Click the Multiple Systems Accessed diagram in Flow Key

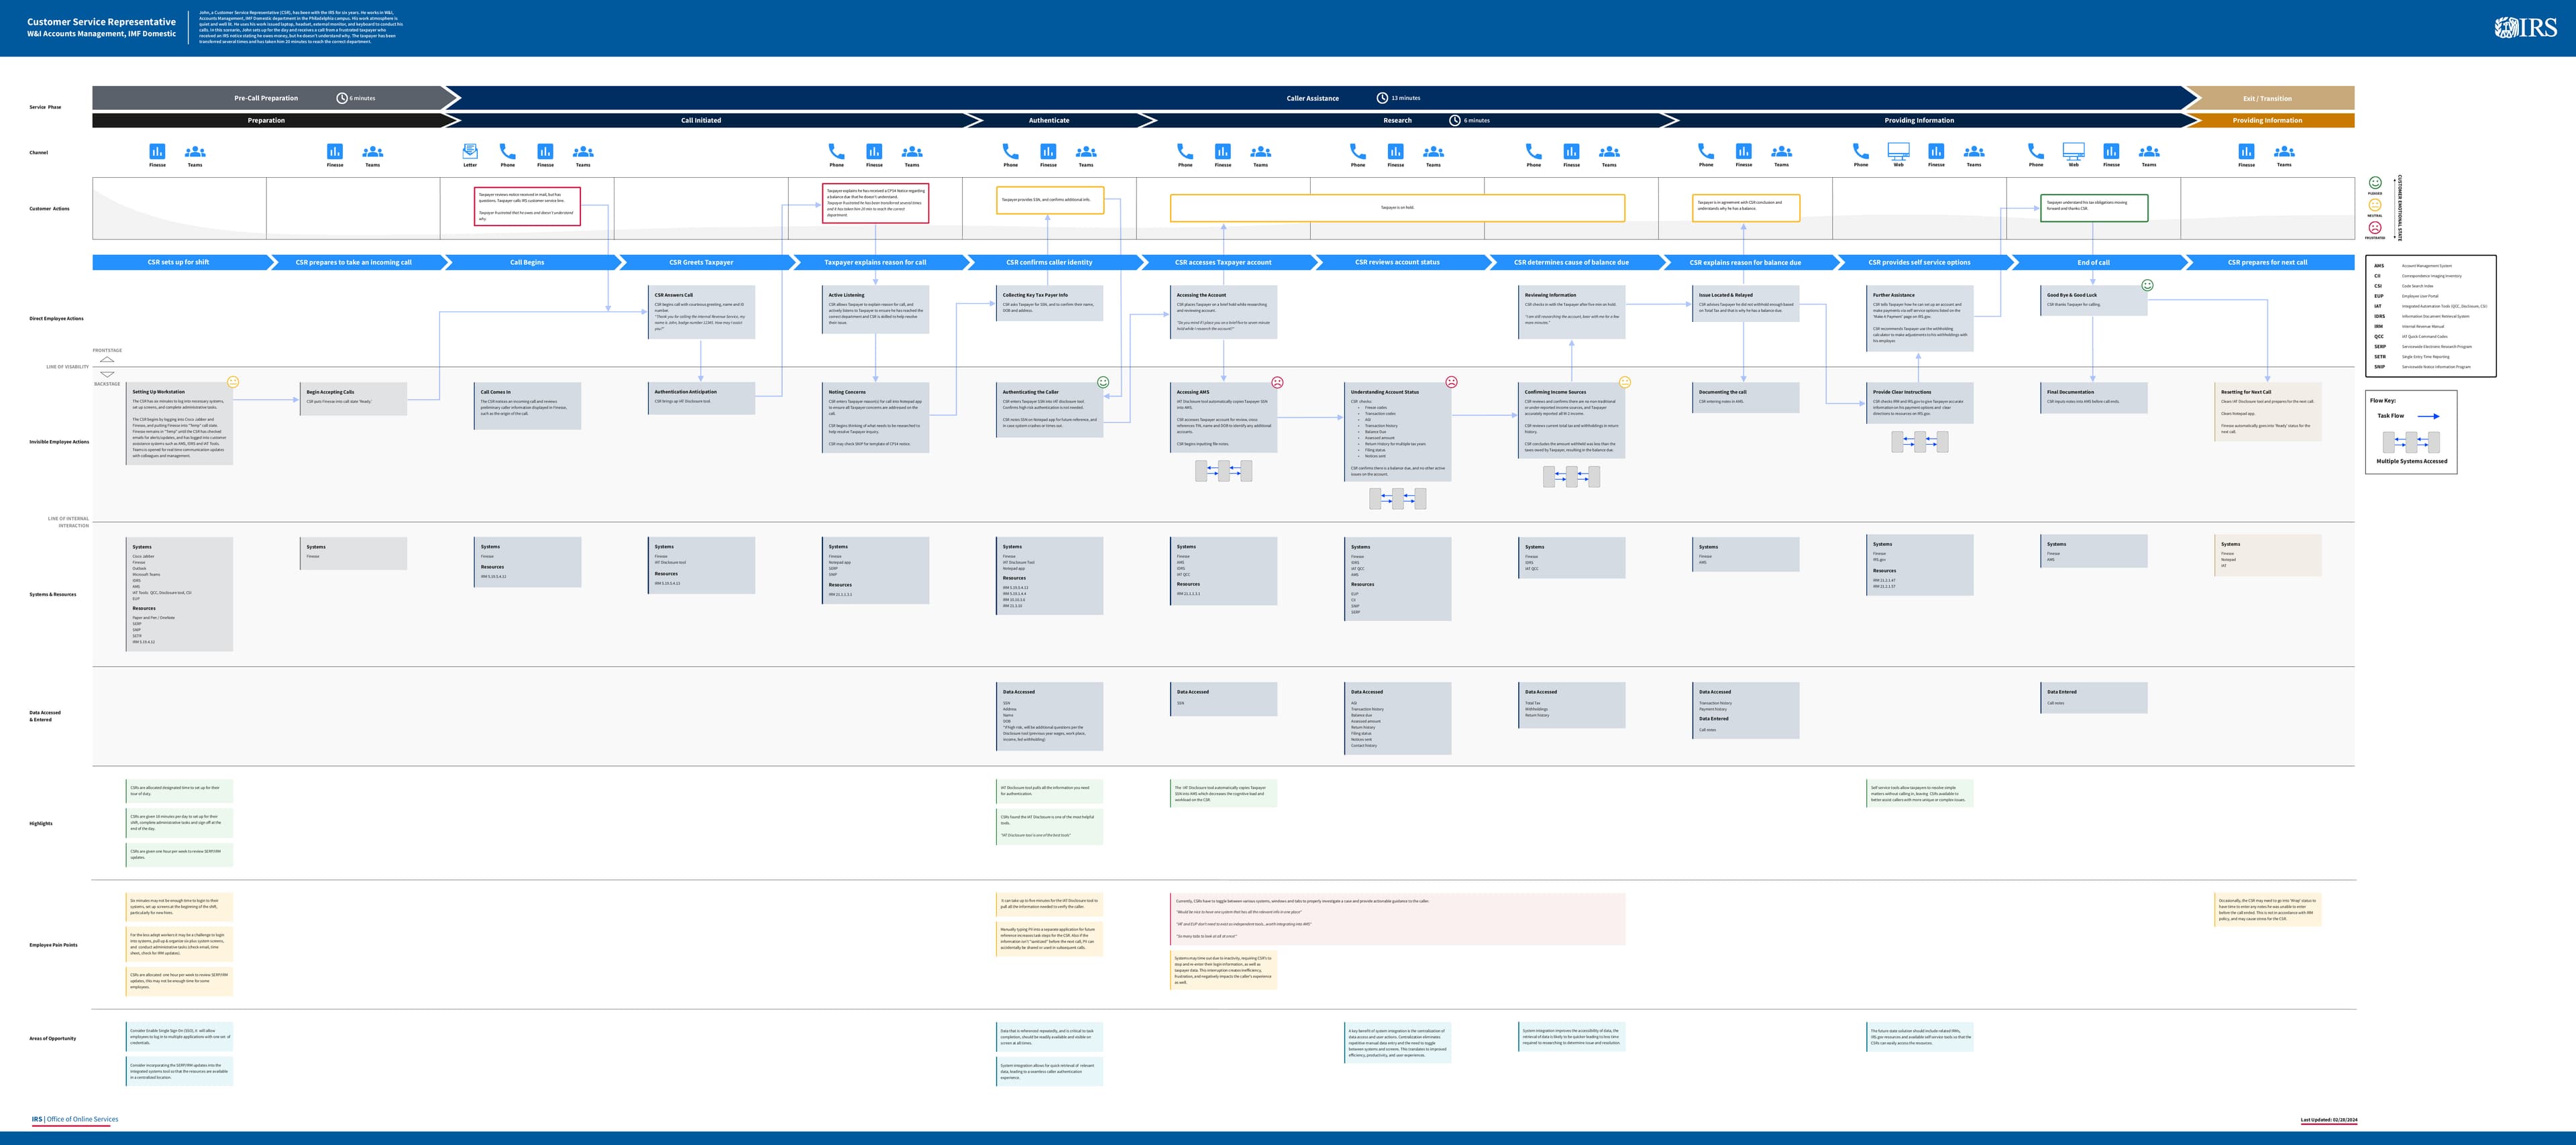tap(2411, 442)
